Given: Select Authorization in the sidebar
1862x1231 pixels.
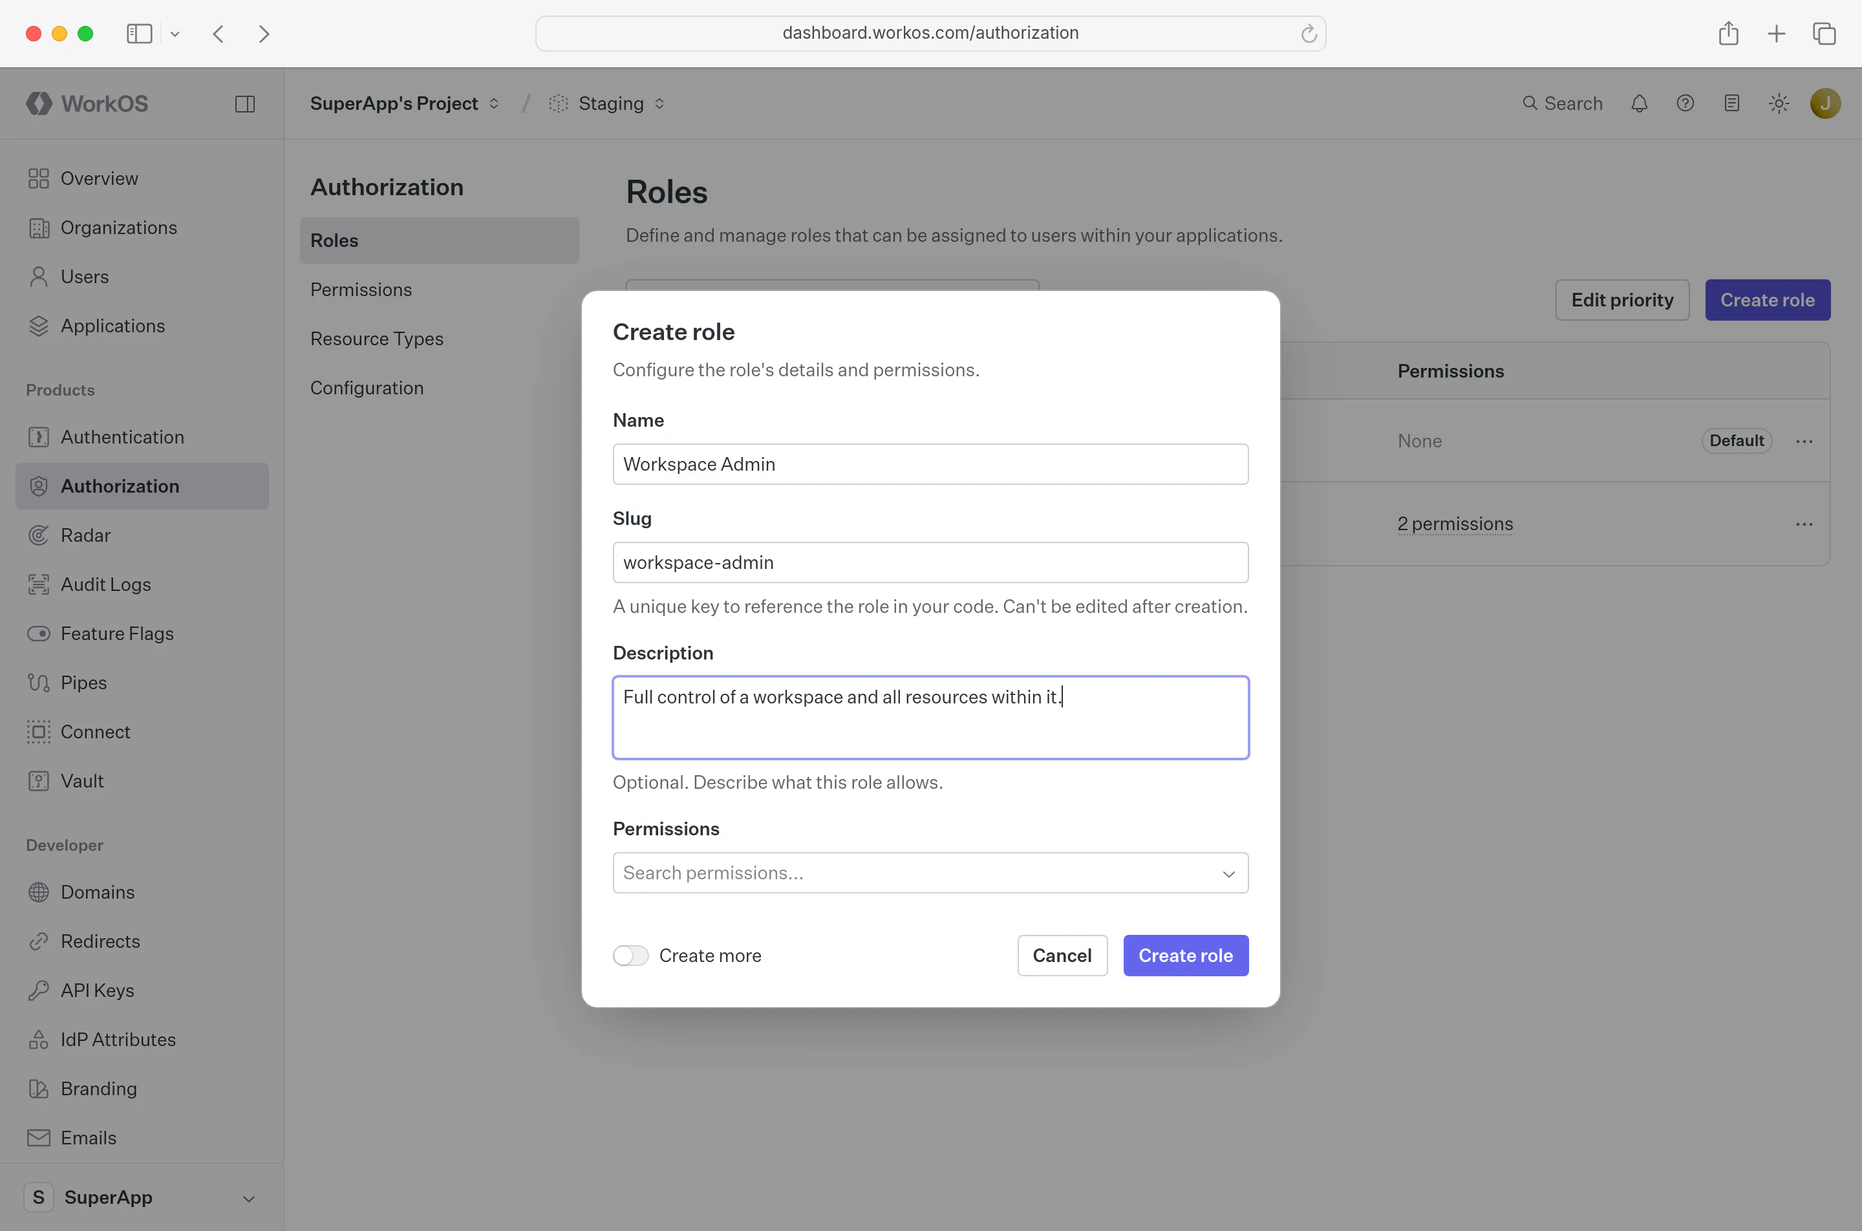Looking at the screenshot, I should (142, 486).
